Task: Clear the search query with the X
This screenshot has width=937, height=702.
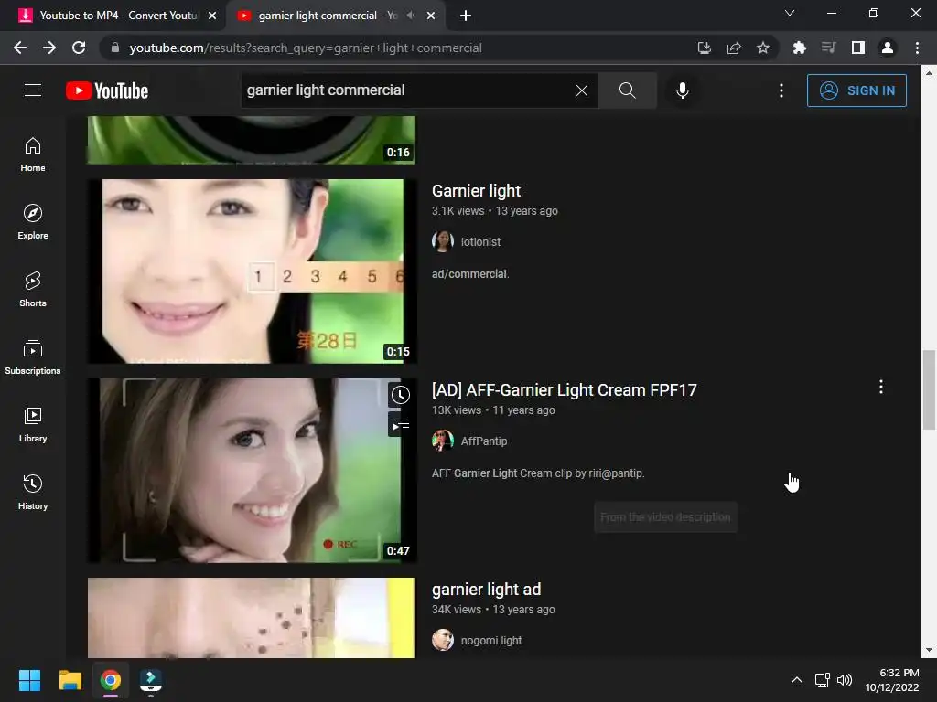Action: 581,90
